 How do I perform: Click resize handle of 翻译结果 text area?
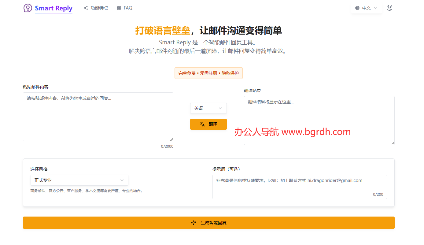click(x=393, y=143)
